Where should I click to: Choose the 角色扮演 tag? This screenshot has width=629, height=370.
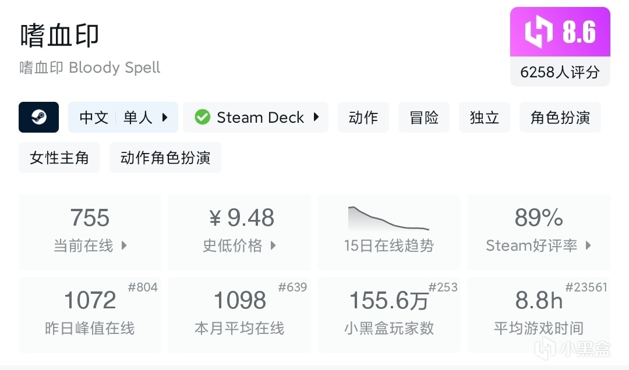[560, 117]
